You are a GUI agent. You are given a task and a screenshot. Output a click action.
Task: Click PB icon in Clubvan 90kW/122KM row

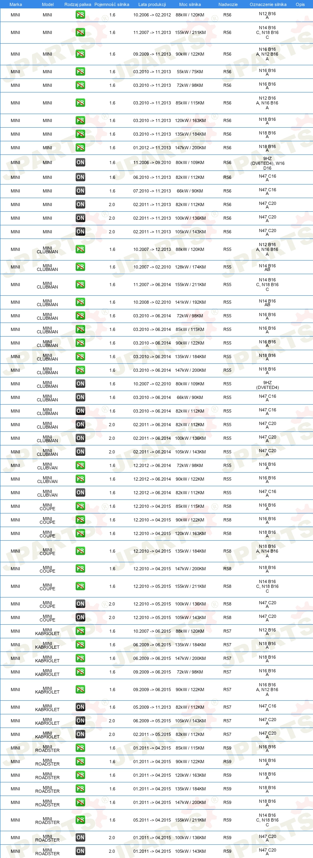click(x=80, y=479)
